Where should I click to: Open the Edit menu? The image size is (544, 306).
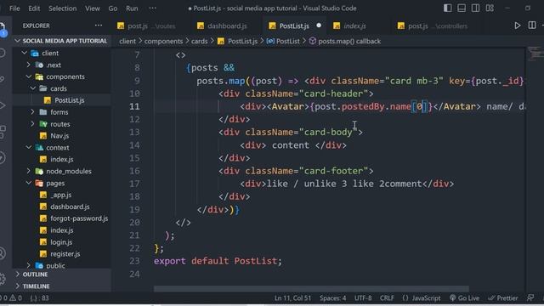(x=34, y=8)
